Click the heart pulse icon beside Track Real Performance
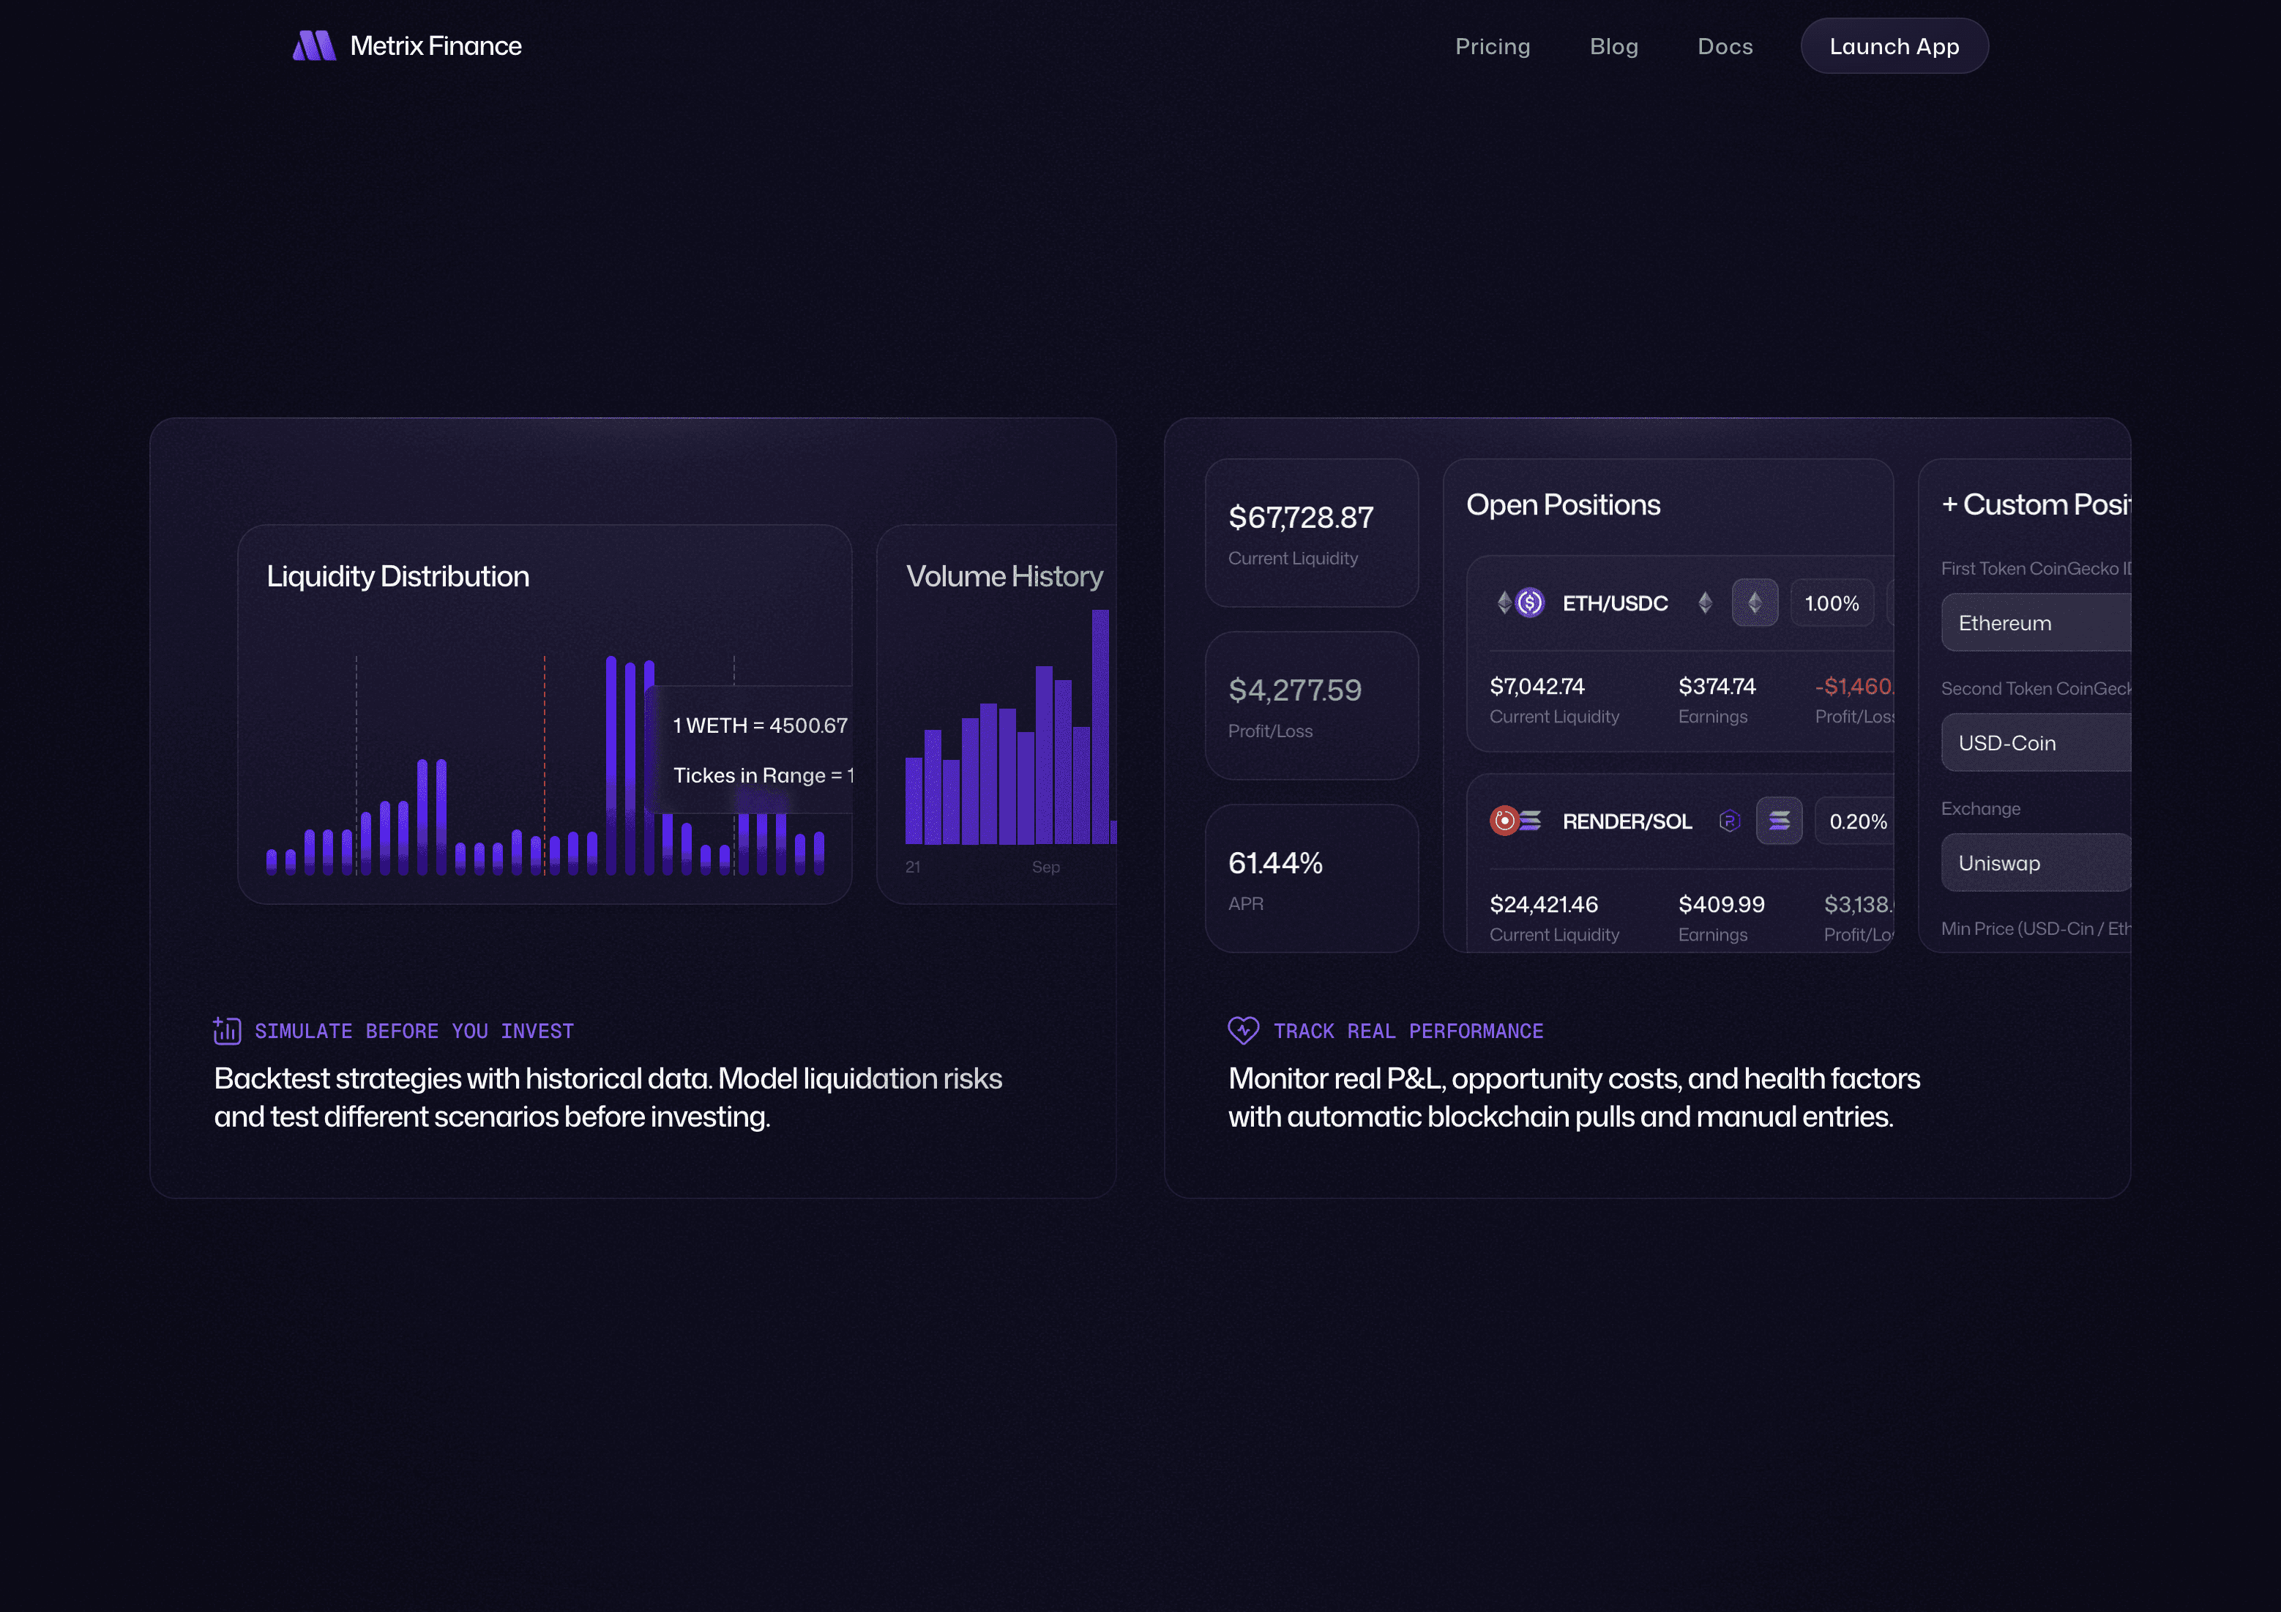Screen dimensions: 2281x1612 tap(1243, 1031)
